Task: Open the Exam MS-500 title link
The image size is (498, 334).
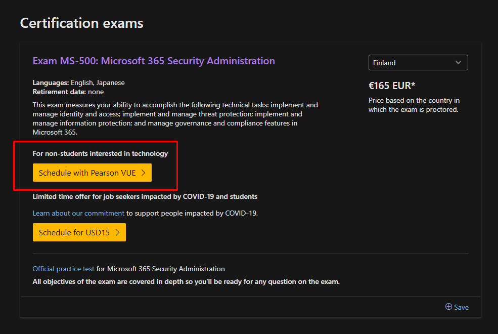Action: point(154,61)
